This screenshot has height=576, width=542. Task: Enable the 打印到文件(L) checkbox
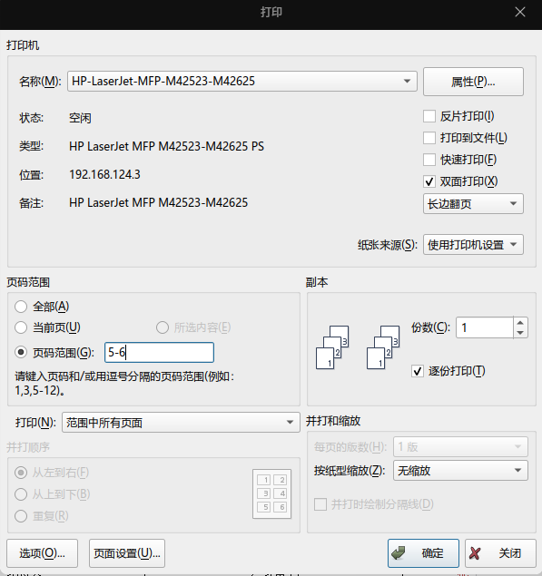tap(429, 138)
